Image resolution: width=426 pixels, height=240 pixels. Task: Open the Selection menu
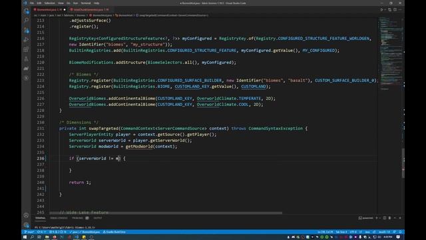(x=49, y=3)
